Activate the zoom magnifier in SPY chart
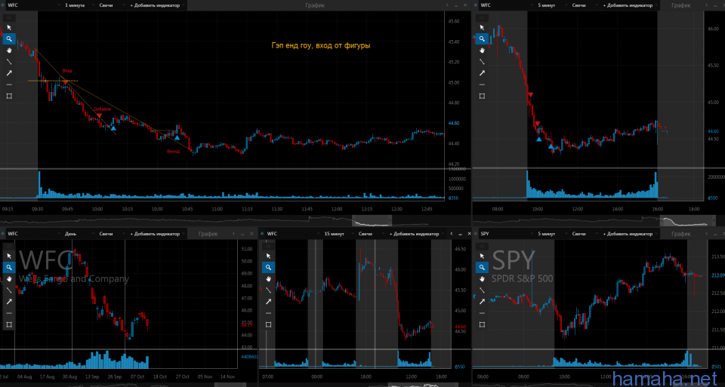 click(482, 267)
